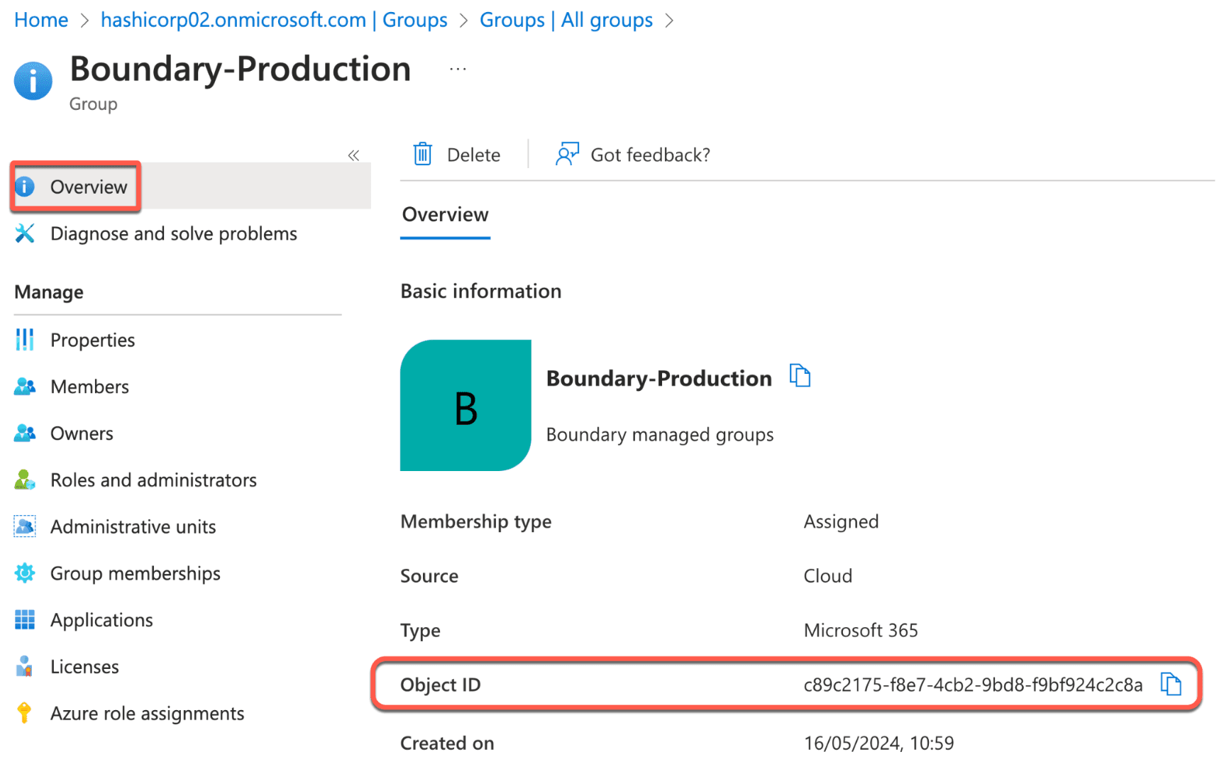Click the Licenses icon
This screenshot has height=769, width=1229.
(x=25, y=666)
